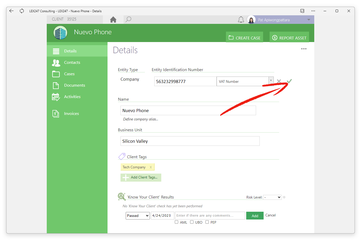Image resolution: width=361 pixels, height=240 pixels.
Task: Click the Report Asset button
Action: tap(289, 37)
